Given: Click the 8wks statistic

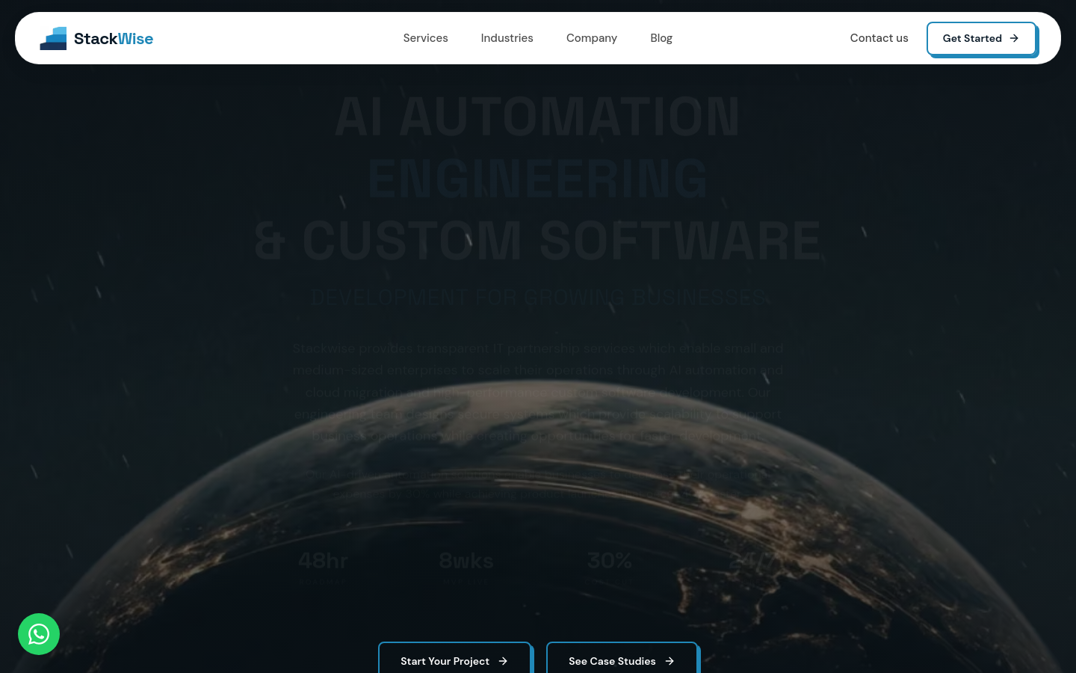Looking at the screenshot, I should pyautogui.click(x=466, y=560).
